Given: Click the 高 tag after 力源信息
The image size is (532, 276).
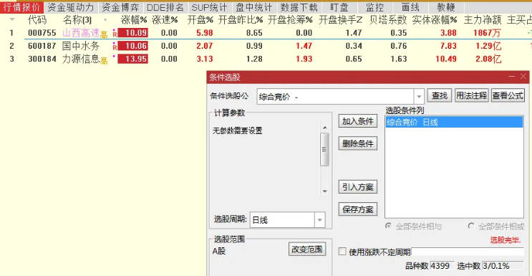Looking at the screenshot, I should 104,60.
